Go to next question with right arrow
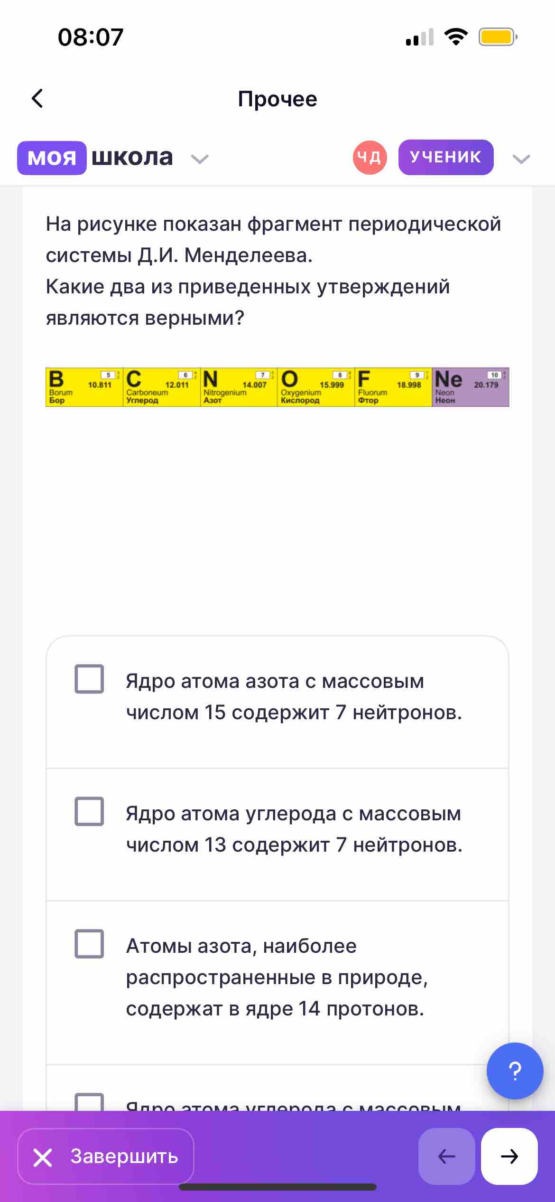Image resolution: width=555 pixels, height=1202 pixels. pyautogui.click(x=509, y=1156)
